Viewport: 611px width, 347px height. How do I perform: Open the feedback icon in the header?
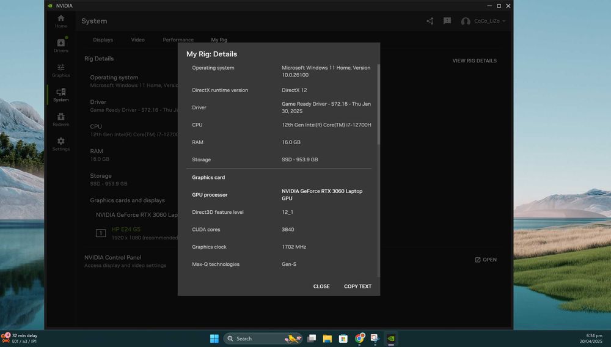[447, 21]
